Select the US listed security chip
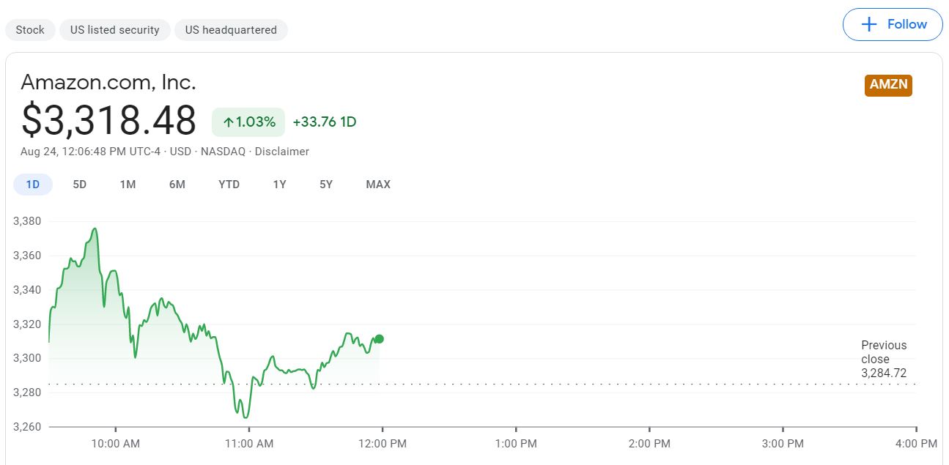 coord(114,29)
